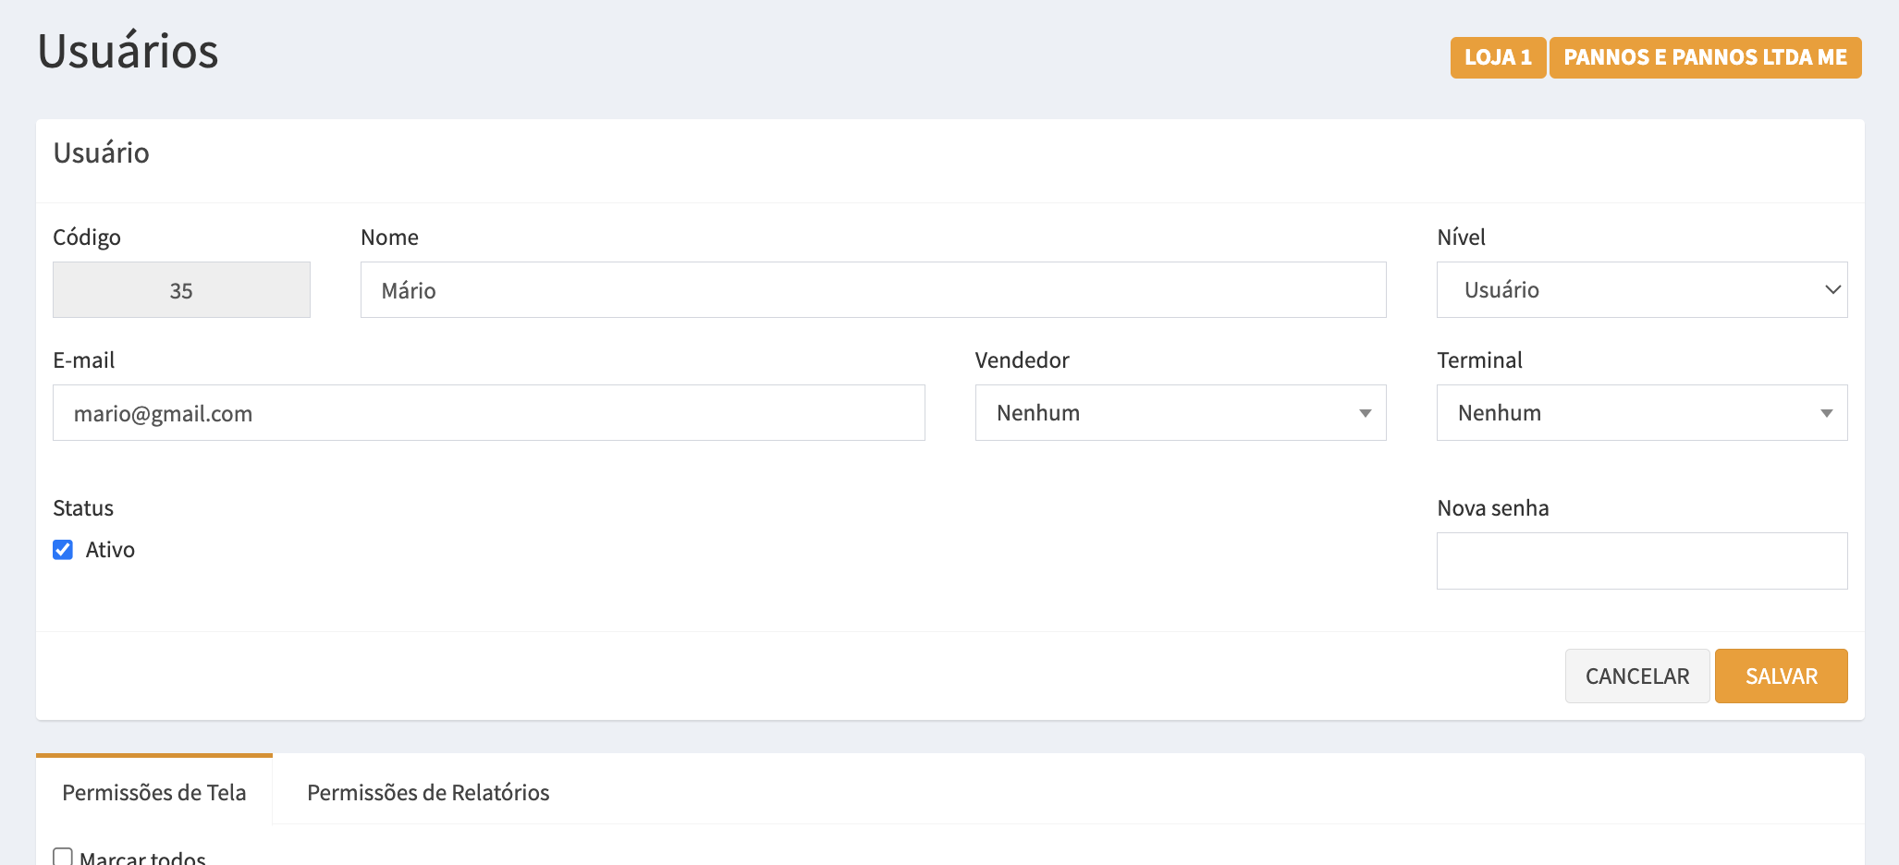This screenshot has height=865, width=1899.
Task: Select the Permissões de Tela tab
Action: point(154,792)
